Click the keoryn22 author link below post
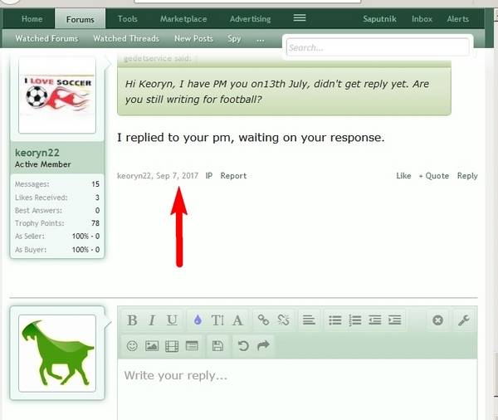Image resolution: width=498 pixels, height=420 pixels. pos(134,176)
